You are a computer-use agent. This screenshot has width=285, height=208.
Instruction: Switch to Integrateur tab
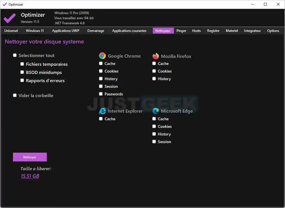[x=253, y=31]
